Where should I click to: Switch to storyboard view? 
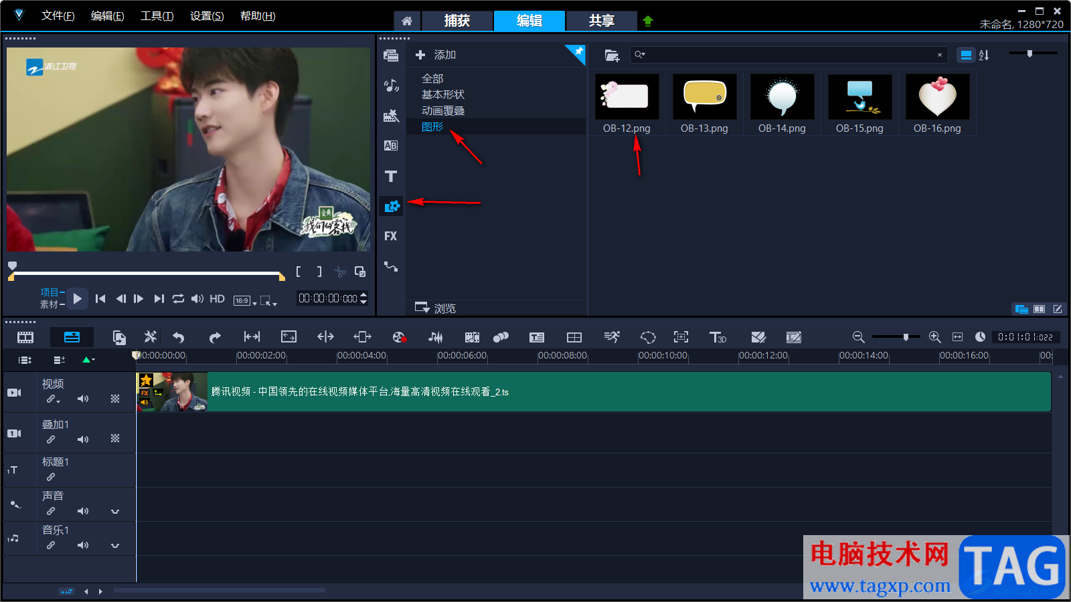coord(25,337)
